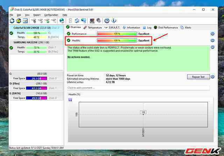Image resolution: width=224 pixels, height=156 pixels.
Task: Select the C: partition row
Action: 36,76
